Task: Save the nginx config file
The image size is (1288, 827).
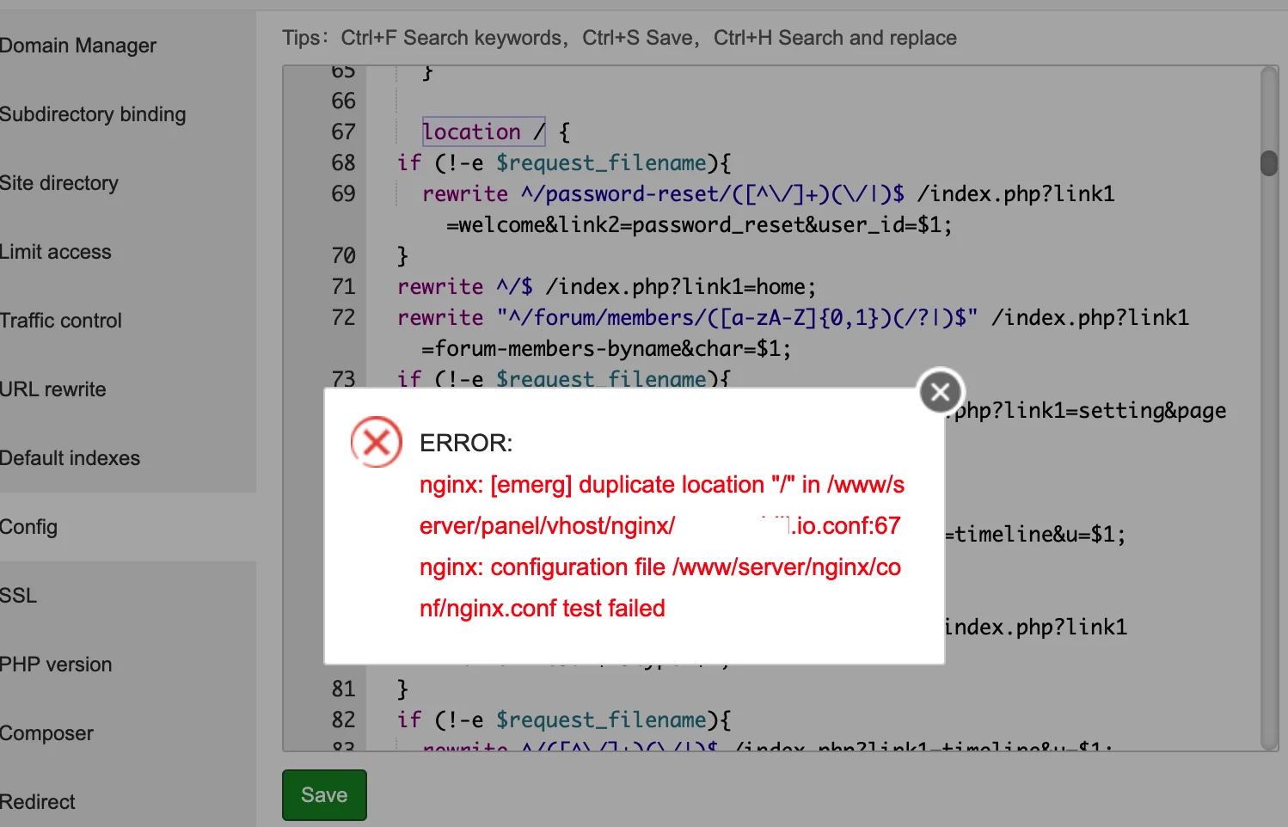Action: [324, 795]
